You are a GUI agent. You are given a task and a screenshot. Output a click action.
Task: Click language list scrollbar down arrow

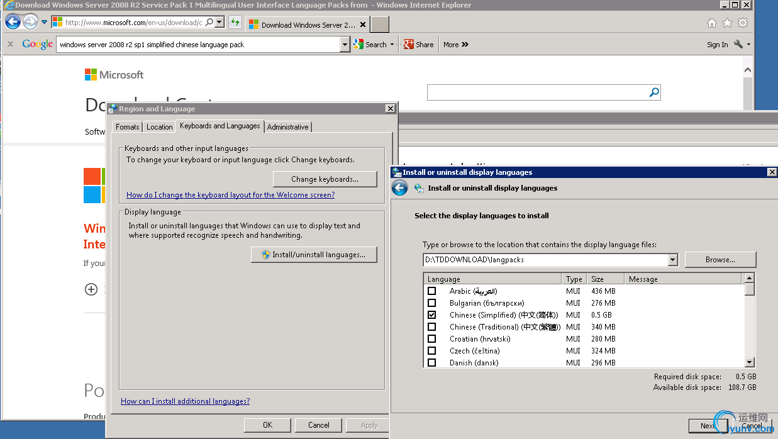749,362
